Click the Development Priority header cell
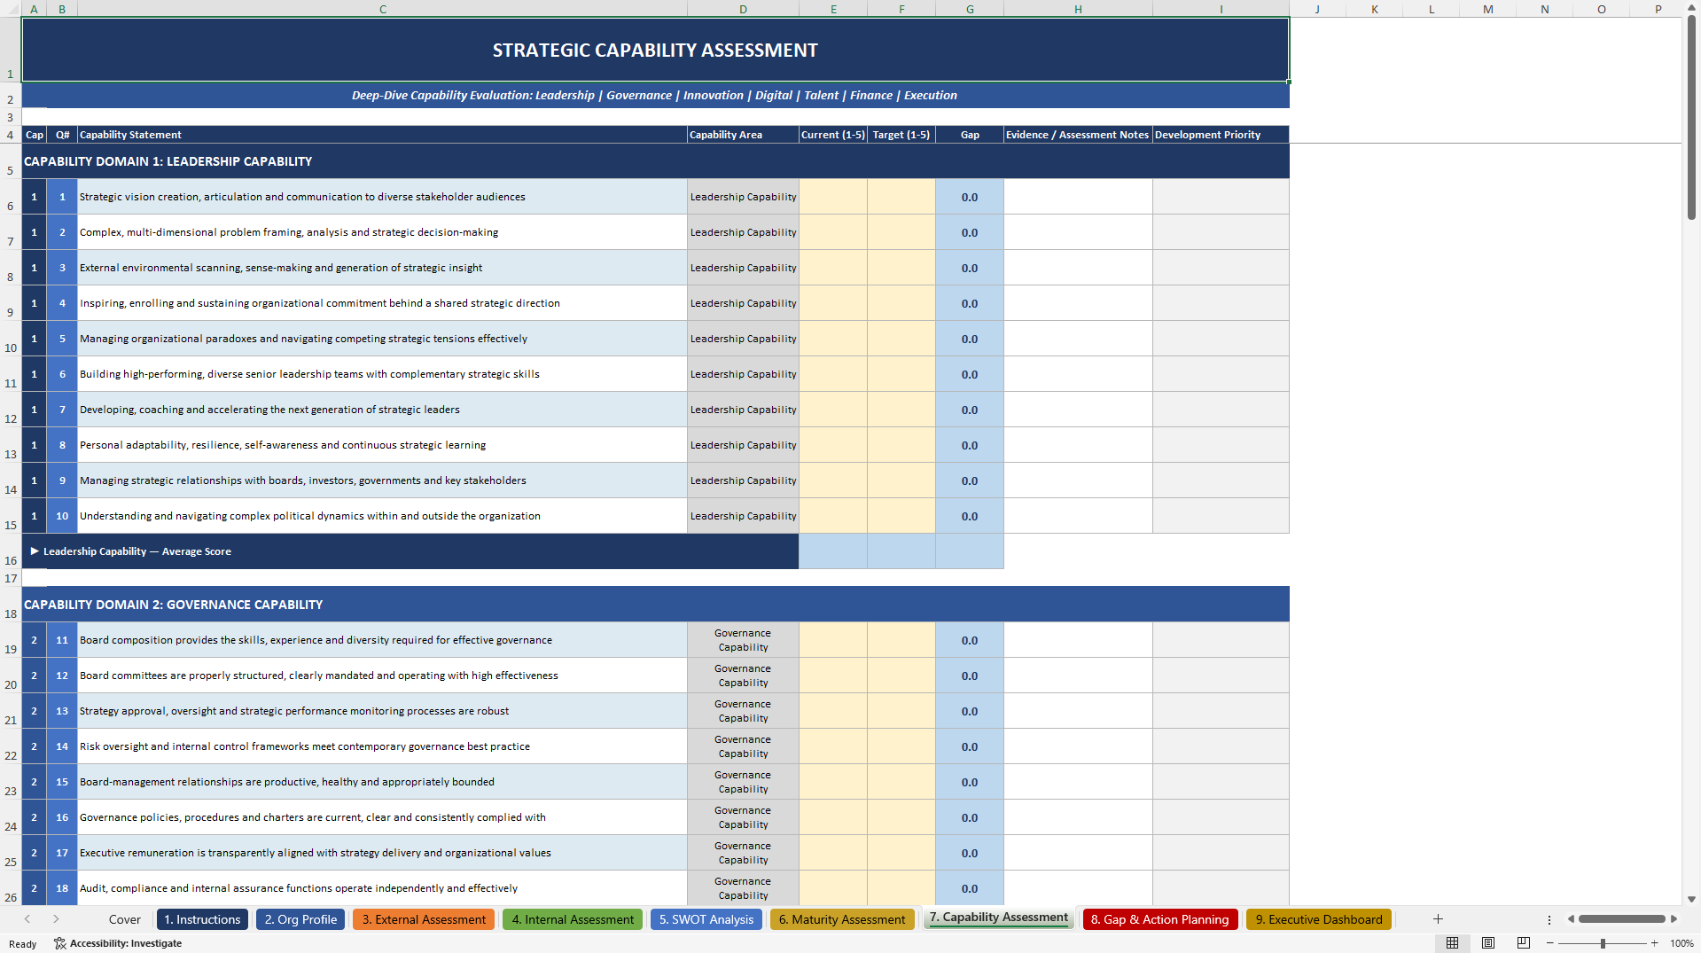 [1221, 135]
